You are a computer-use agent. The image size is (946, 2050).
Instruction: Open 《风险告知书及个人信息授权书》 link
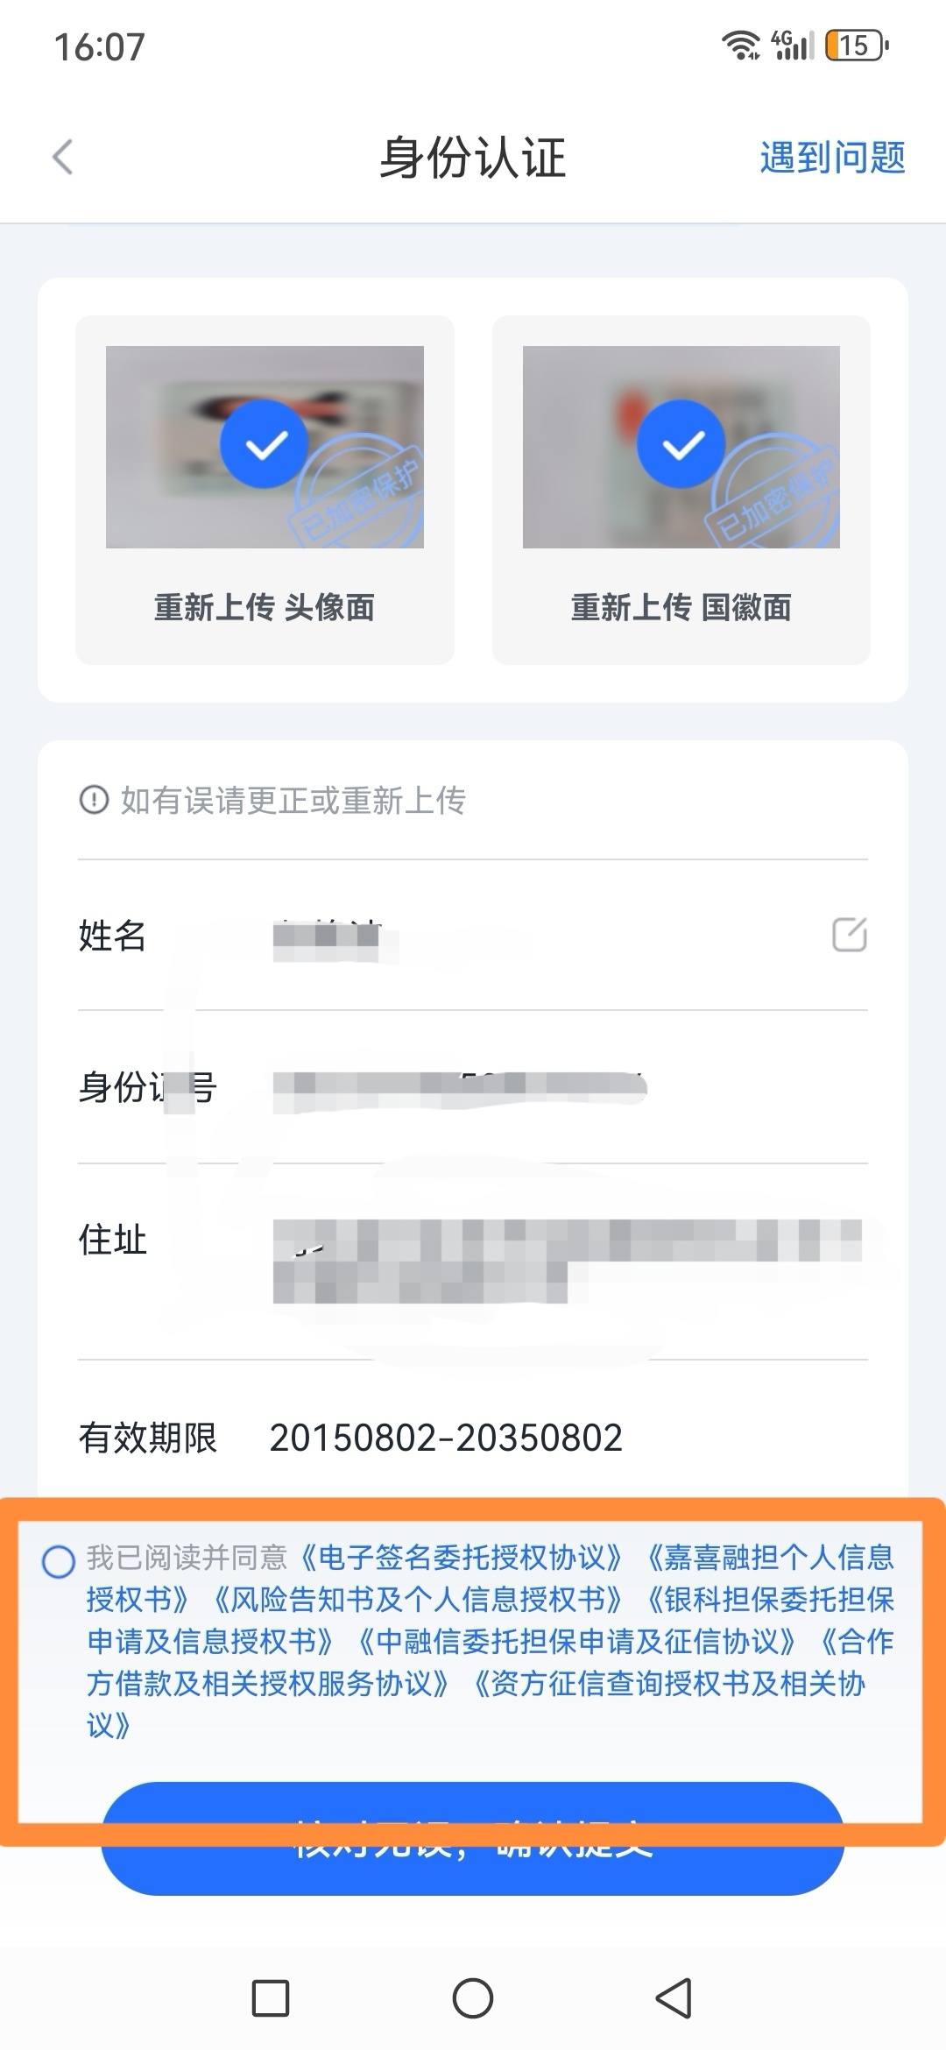tap(418, 1600)
